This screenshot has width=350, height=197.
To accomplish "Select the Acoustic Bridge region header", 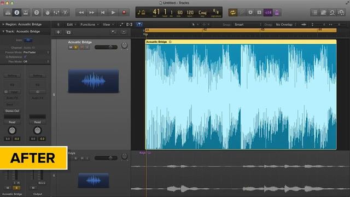I will click(241, 42).
